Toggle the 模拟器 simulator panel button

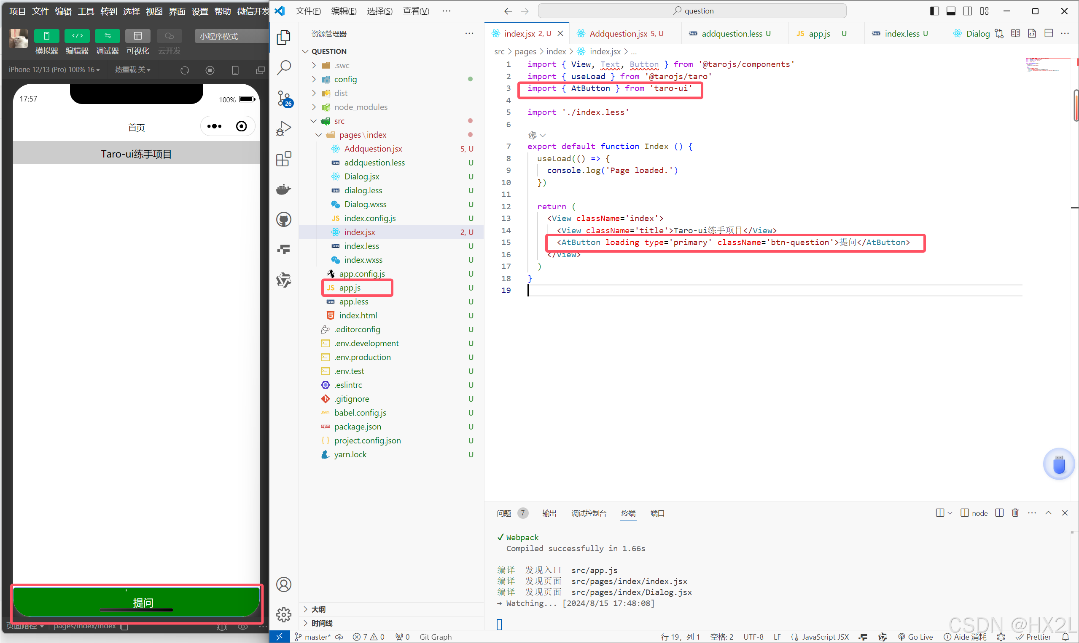pos(46,36)
